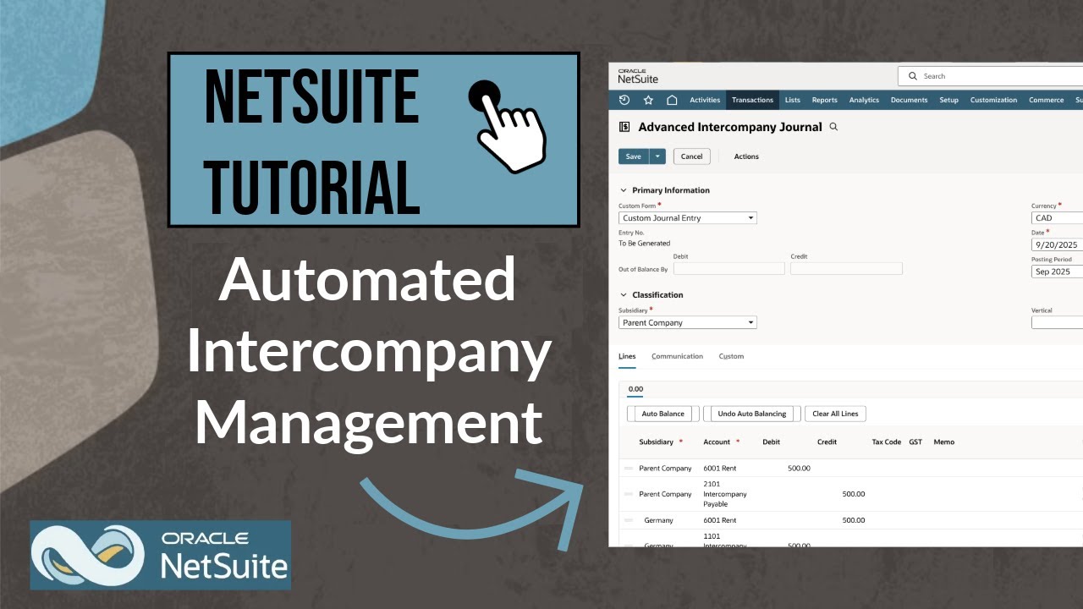Open the Actions menu

pos(746,156)
